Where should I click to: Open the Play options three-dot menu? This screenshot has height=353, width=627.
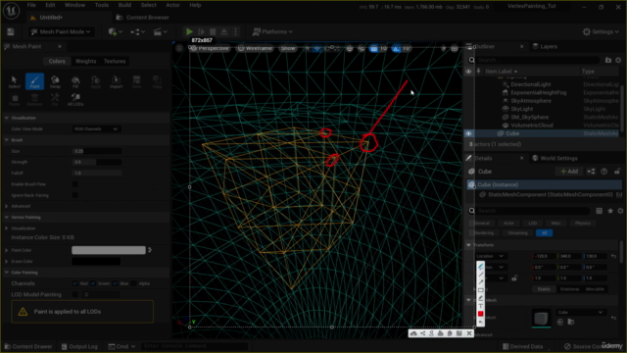click(235, 32)
